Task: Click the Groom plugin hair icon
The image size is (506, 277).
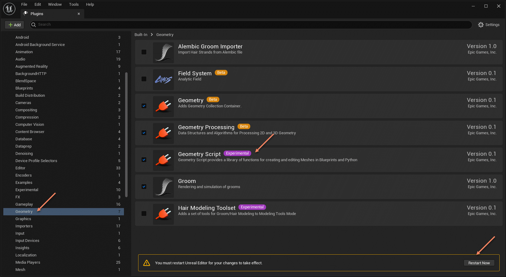Action: [x=163, y=187]
